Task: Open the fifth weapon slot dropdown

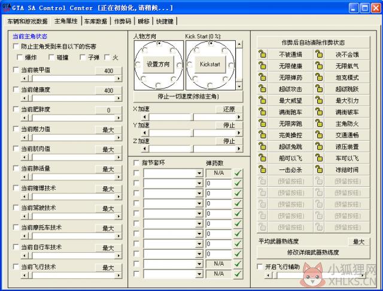Action: coord(199,214)
